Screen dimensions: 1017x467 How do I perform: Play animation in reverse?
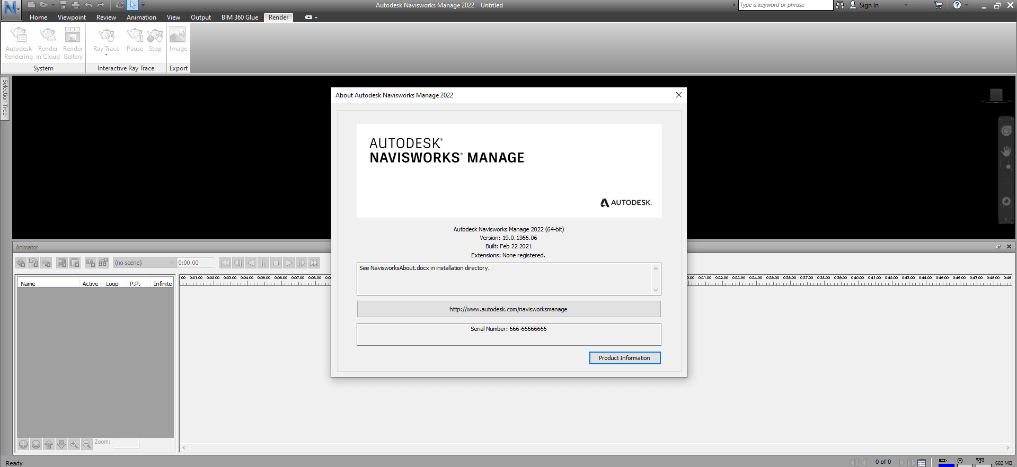coord(251,263)
